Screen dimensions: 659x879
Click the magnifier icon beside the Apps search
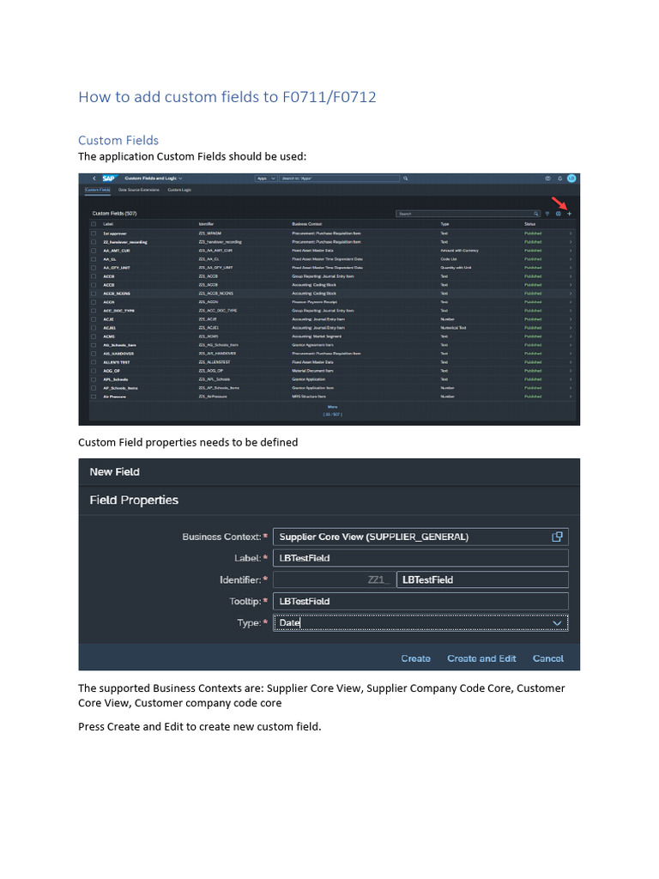(405, 179)
